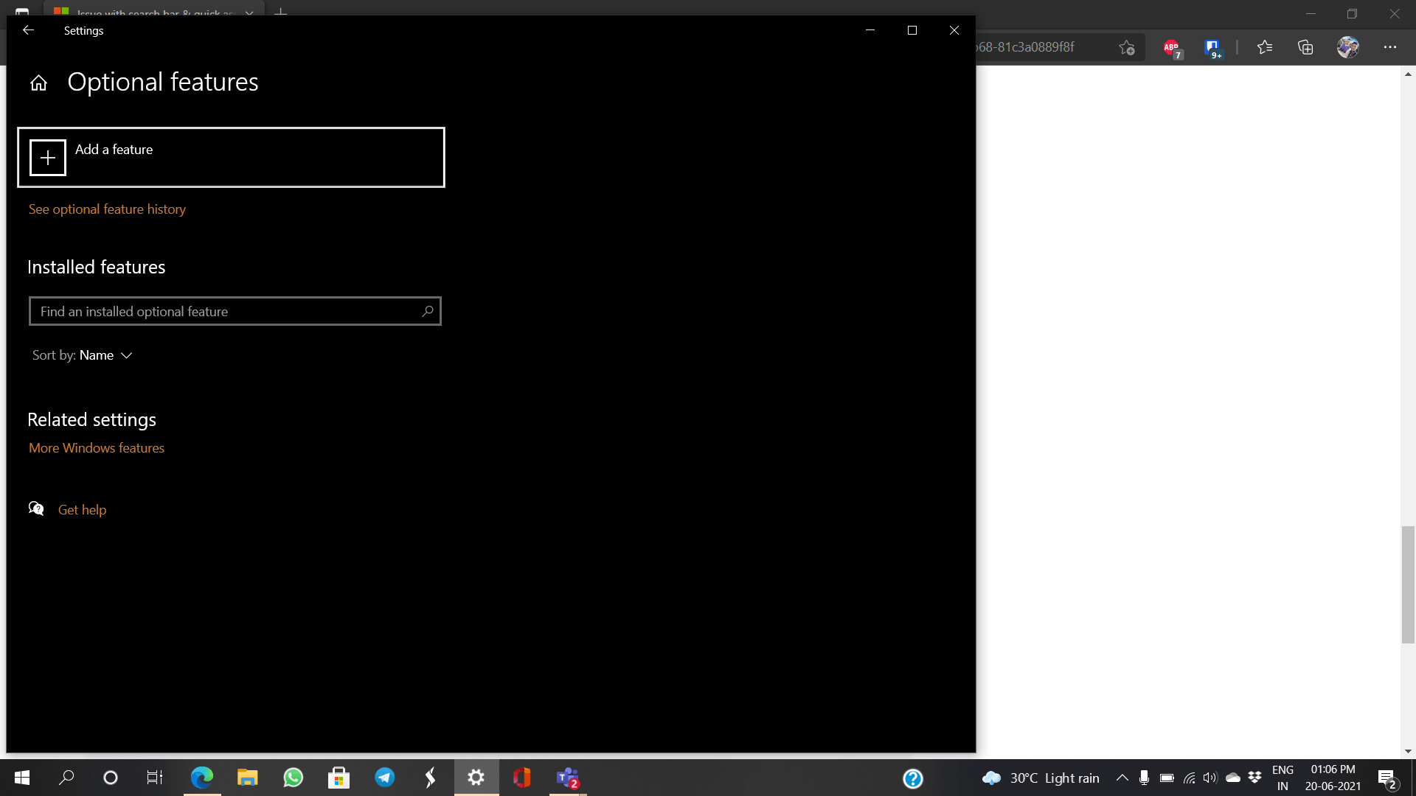
Task: Open Microsoft Edge from taskbar
Action: pyautogui.click(x=202, y=778)
